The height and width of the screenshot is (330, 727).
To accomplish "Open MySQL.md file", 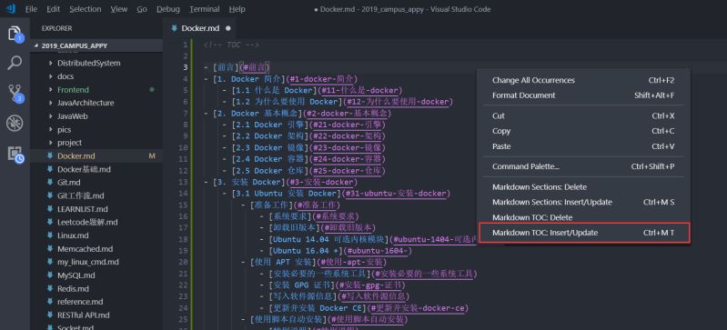I will (96, 275).
